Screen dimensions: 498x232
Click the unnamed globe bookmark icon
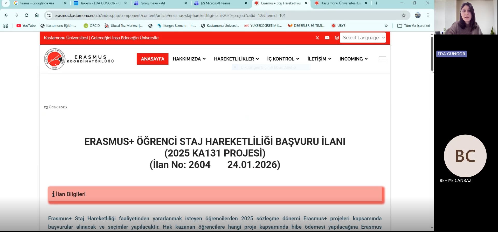(150, 26)
